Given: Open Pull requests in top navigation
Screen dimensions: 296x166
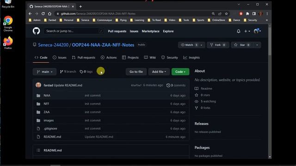Looking at the screenshot, I should (x=117, y=31).
